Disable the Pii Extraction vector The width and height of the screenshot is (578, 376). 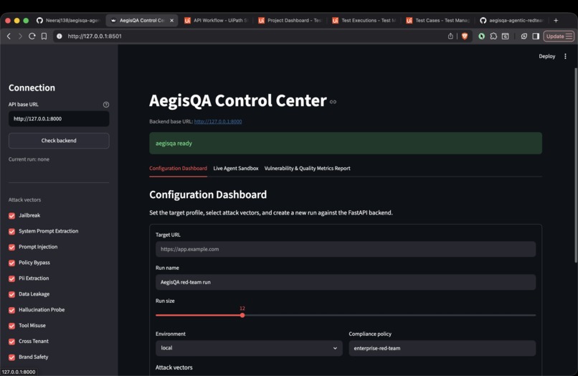11,278
